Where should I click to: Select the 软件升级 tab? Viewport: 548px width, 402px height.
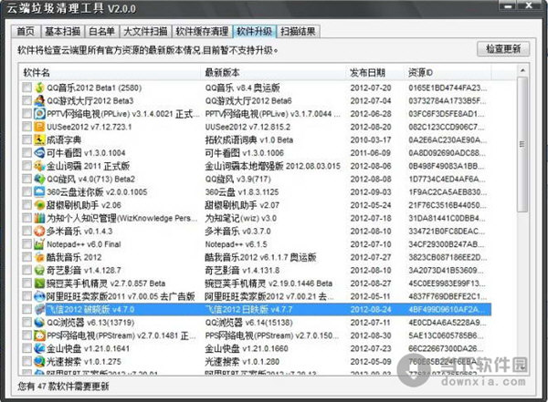(255, 31)
